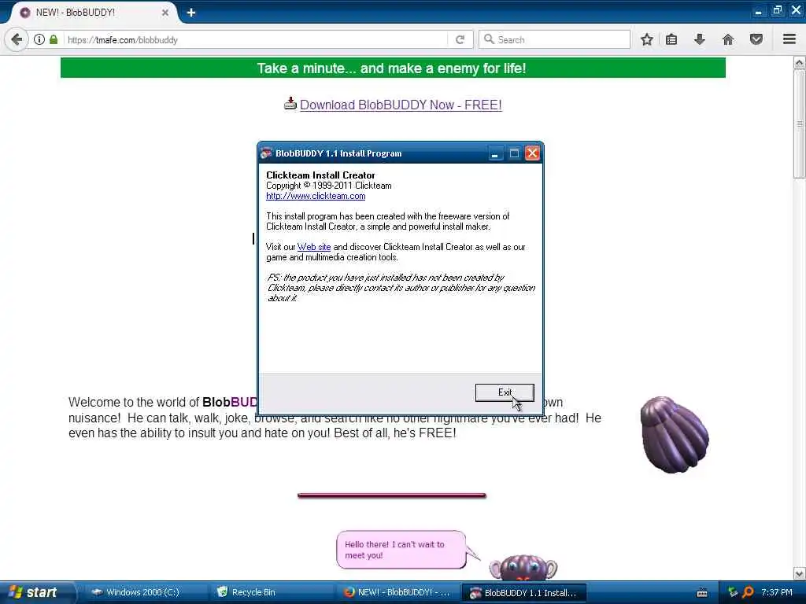Click the Pocket toolbar icon
The image size is (806, 604).
[756, 39]
